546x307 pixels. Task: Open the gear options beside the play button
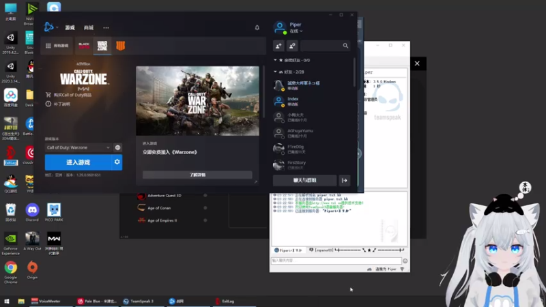[117, 162]
